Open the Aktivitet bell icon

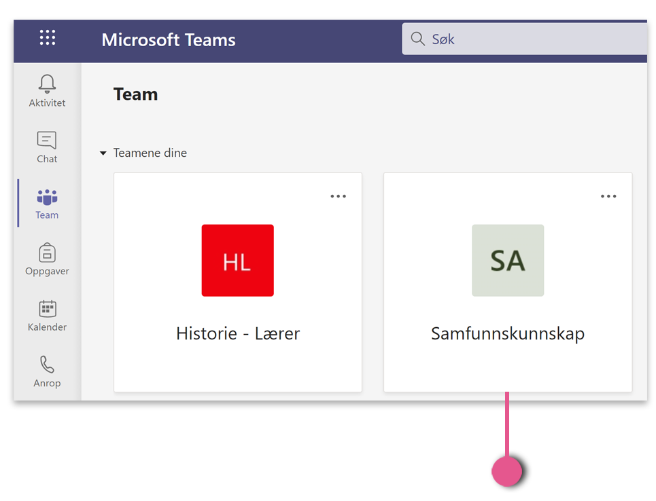click(x=47, y=83)
